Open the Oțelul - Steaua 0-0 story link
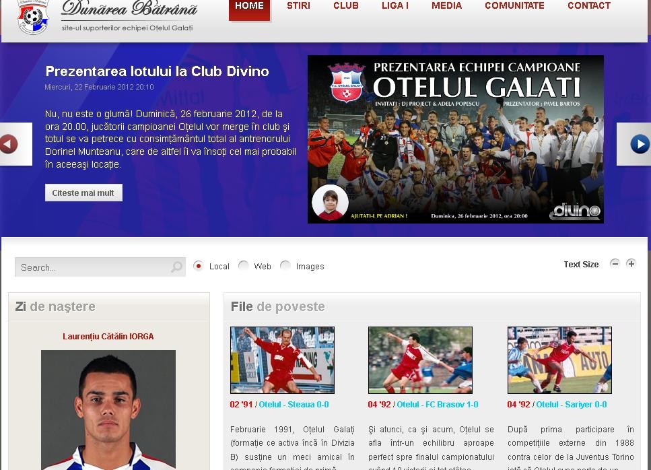The image size is (651, 470). coord(294,405)
